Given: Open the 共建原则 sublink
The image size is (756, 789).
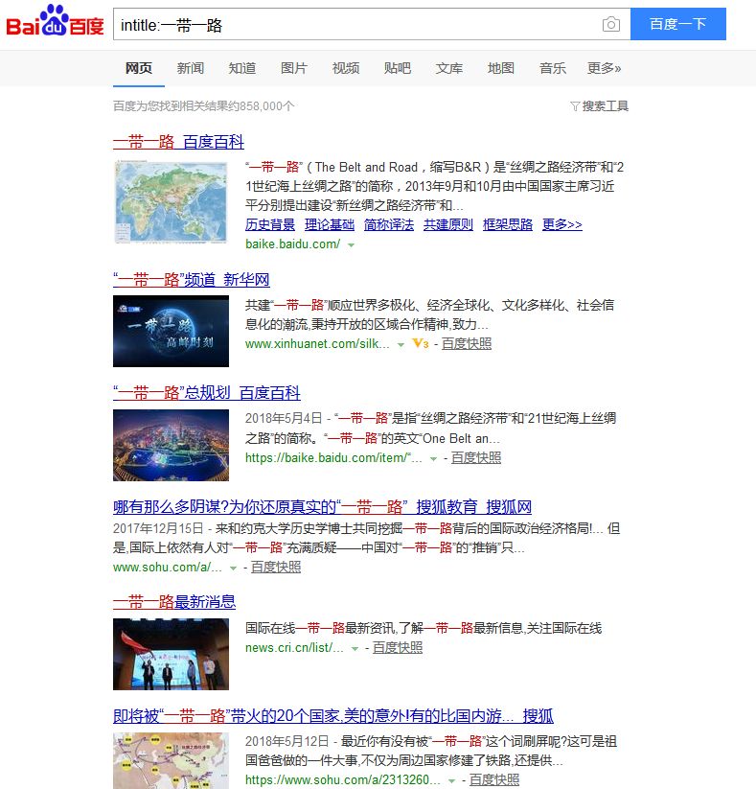Looking at the screenshot, I should click(448, 224).
